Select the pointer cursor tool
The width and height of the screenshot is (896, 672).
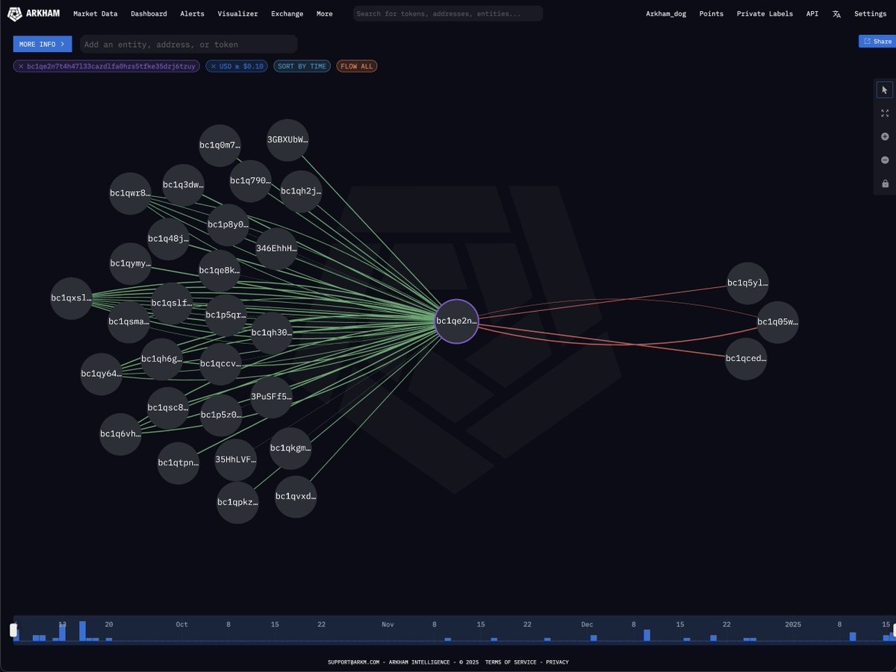pyautogui.click(x=885, y=90)
